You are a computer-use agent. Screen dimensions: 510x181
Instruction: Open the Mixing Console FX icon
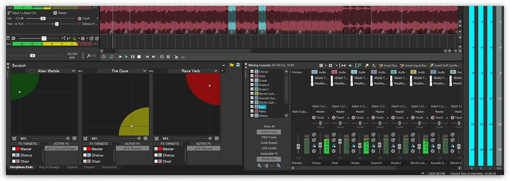pyautogui.click(x=374, y=65)
